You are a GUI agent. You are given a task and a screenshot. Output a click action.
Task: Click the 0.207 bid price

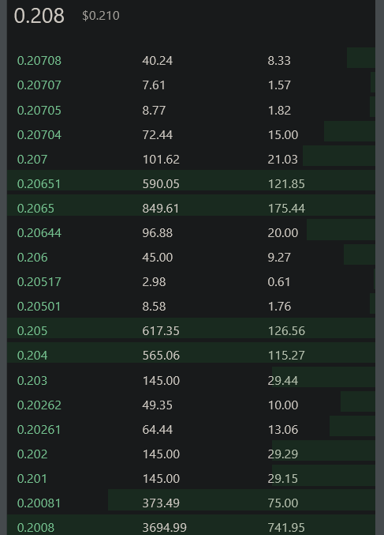point(32,160)
